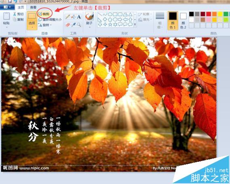The height and width of the screenshot is (184, 230).
Task: Choose the Right triangle shape
Action: [100, 19]
